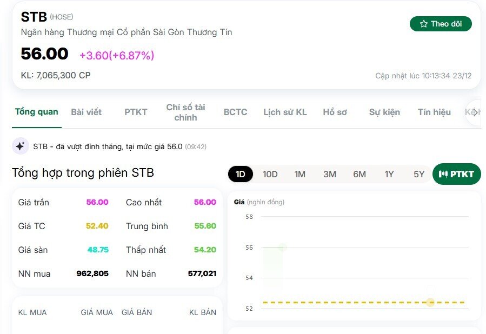Image resolution: width=486 pixels, height=334 pixels.
Task: Toggle the 1M timeframe on the chart
Action: [300, 174]
